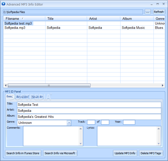Click the Comments box scroll up arrow

81,129
